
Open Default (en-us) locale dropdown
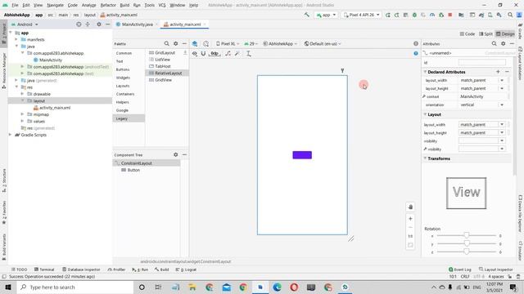(x=322, y=43)
